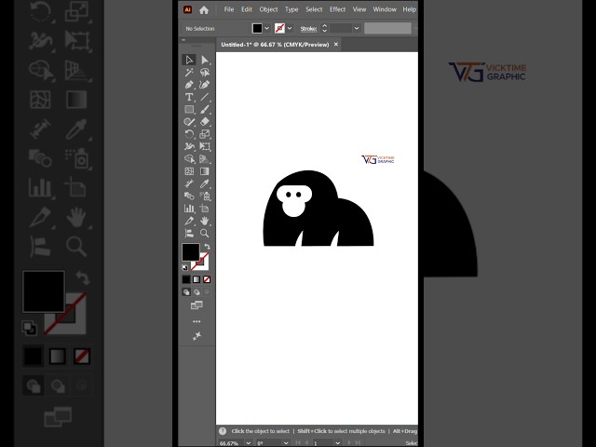The width and height of the screenshot is (596, 447).
Task: Open the File menu
Action: 229,9
